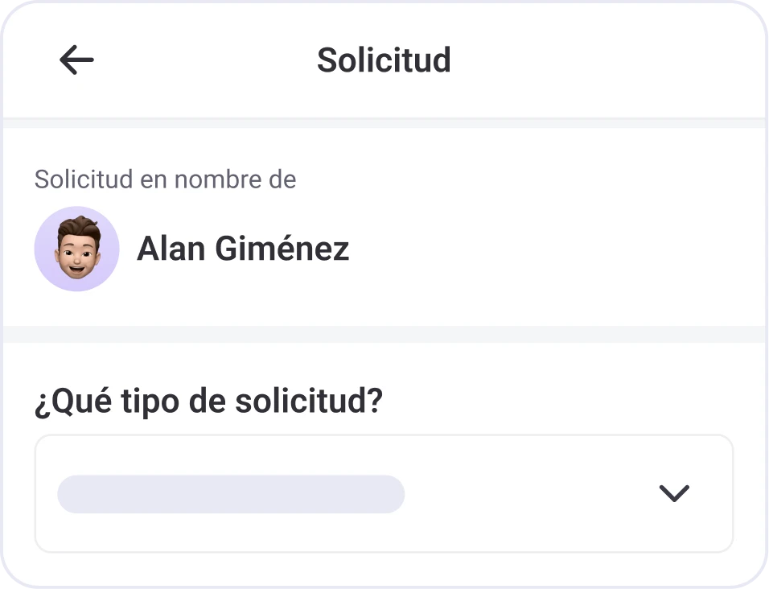Open the profile of the requester avatar
Image resolution: width=769 pixels, height=589 pixels.
click(x=76, y=249)
